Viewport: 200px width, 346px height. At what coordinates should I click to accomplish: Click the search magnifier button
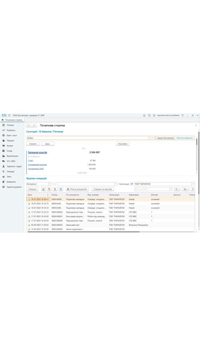(177, 189)
